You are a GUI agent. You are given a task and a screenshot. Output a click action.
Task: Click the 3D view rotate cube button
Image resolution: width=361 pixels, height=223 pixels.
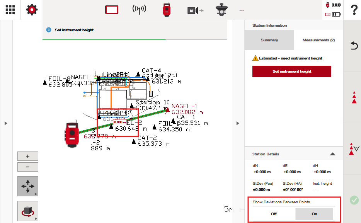(28, 211)
